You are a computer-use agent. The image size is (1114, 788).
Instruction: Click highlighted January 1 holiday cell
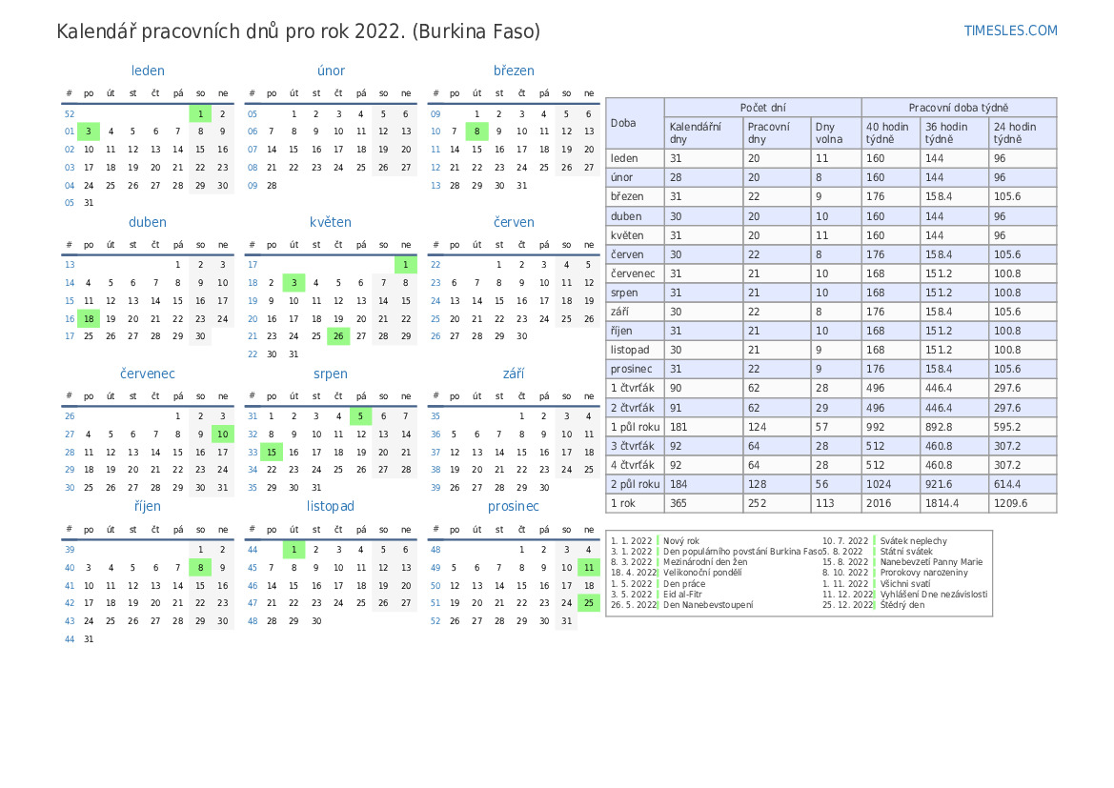200,113
